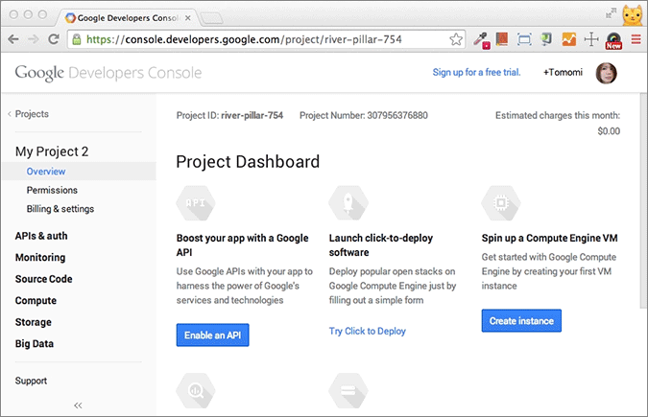Open Billing & settings page
The width and height of the screenshot is (648, 417).
coord(60,208)
